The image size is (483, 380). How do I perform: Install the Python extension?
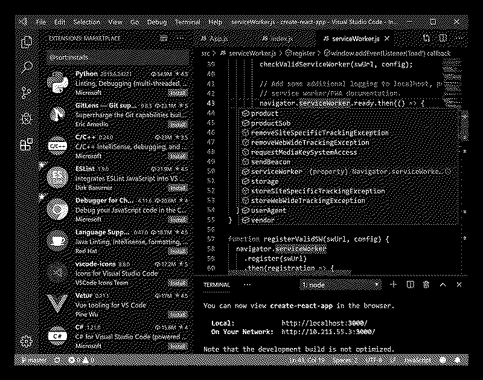pos(178,93)
